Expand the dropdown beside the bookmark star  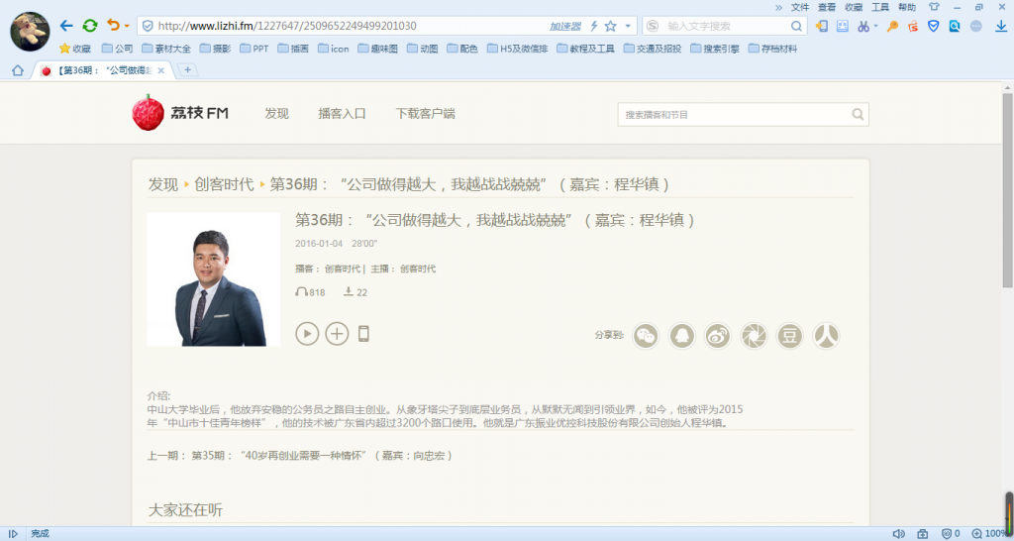tap(627, 26)
